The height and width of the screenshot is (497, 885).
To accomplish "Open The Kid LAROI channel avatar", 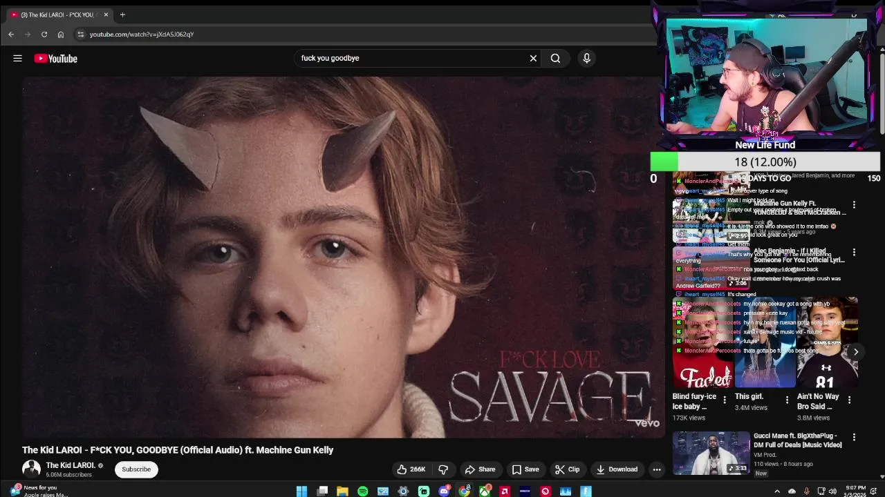I will [x=31, y=469].
